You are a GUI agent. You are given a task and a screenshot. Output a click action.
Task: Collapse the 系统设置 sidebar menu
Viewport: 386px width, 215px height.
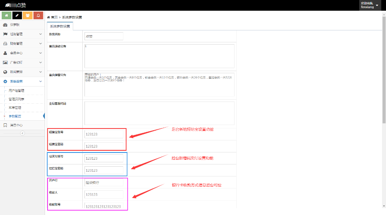click(x=22, y=81)
